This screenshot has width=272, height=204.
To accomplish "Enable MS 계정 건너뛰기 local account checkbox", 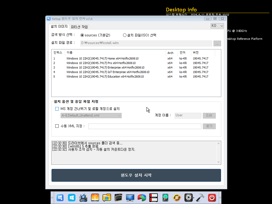I will tap(57, 109).
